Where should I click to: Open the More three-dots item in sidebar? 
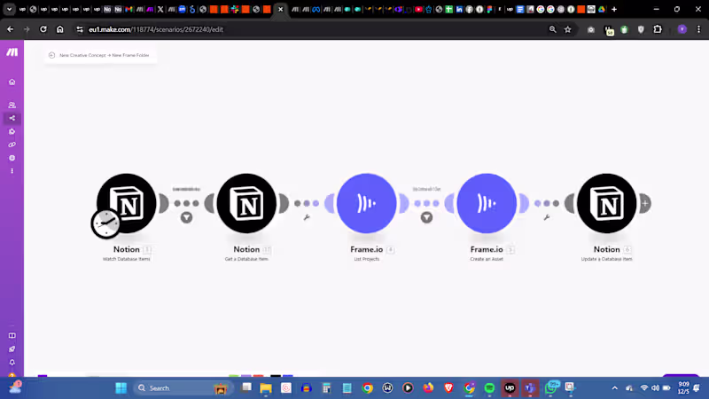12,171
